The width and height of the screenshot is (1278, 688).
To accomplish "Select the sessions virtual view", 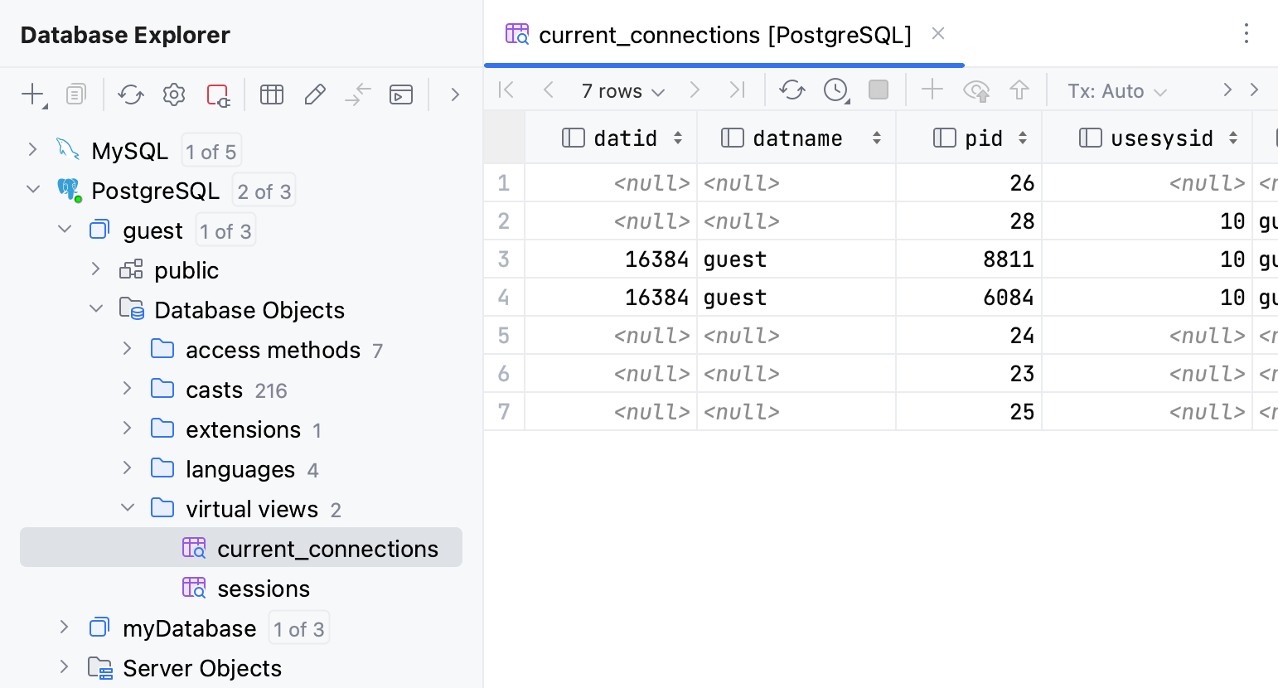I will coord(263,589).
